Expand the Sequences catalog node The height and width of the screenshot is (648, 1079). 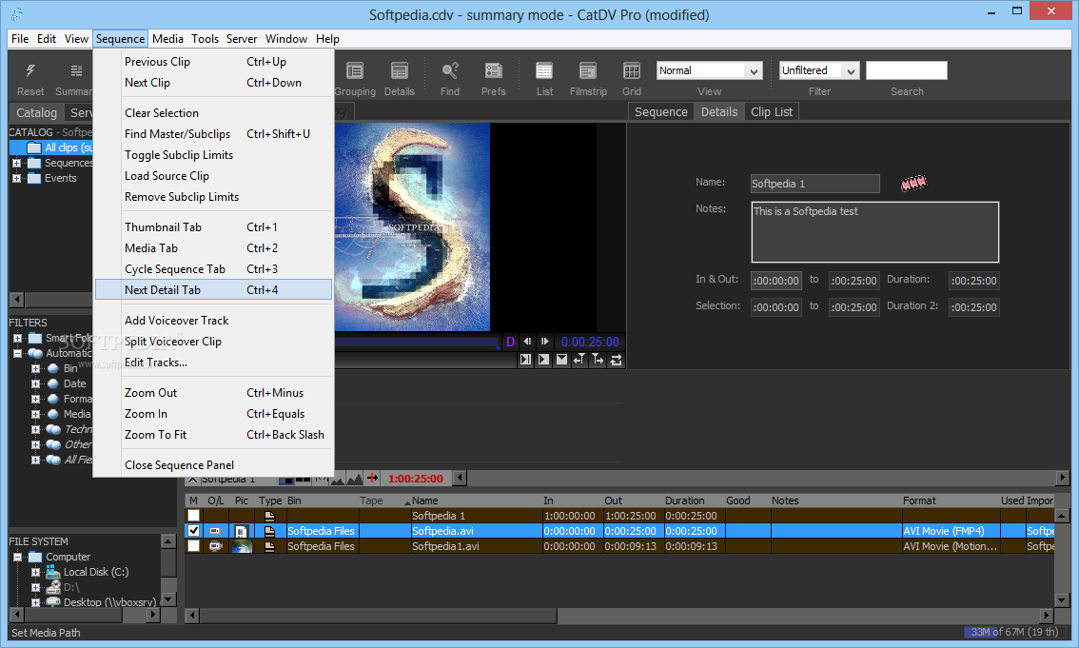(16, 163)
